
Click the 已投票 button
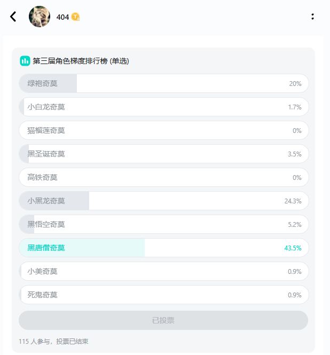(163, 320)
